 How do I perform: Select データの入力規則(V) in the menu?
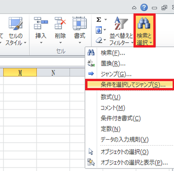point(130,140)
